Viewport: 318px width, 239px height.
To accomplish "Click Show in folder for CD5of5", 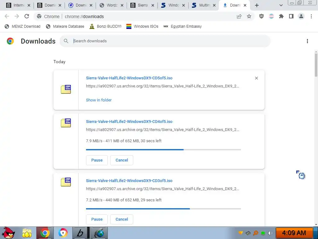I will point(99,100).
